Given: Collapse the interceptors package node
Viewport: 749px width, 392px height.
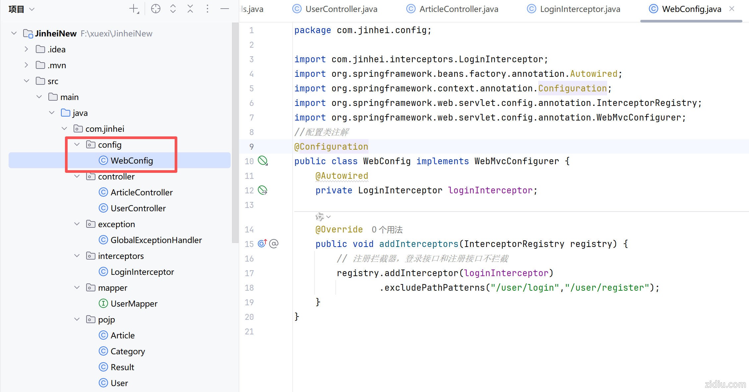Looking at the screenshot, I should pos(77,256).
